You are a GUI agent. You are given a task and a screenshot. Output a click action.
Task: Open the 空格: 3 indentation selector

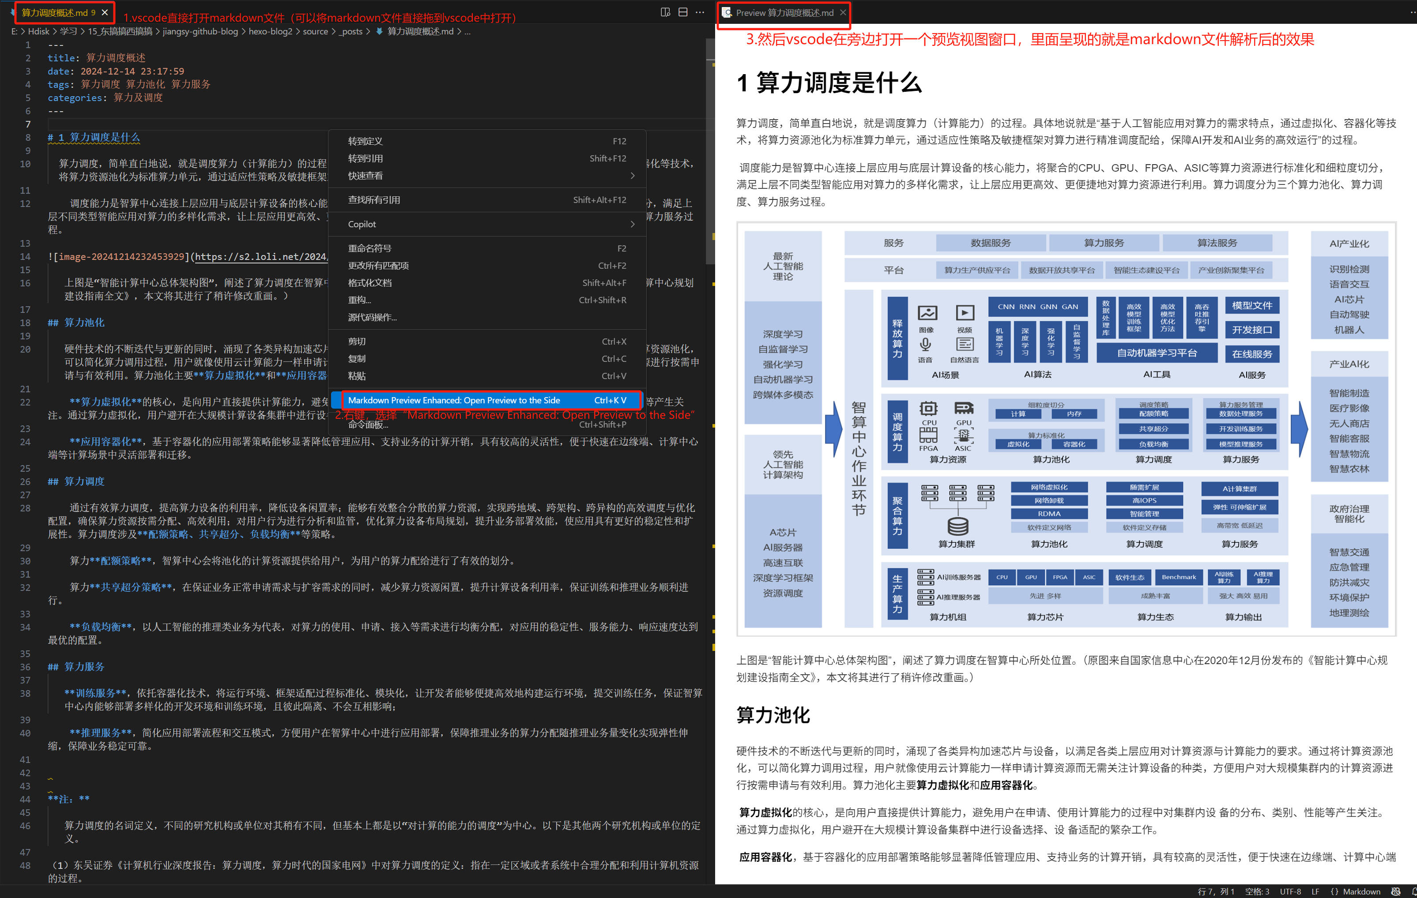pyautogui.click(x=1257, y=891)
